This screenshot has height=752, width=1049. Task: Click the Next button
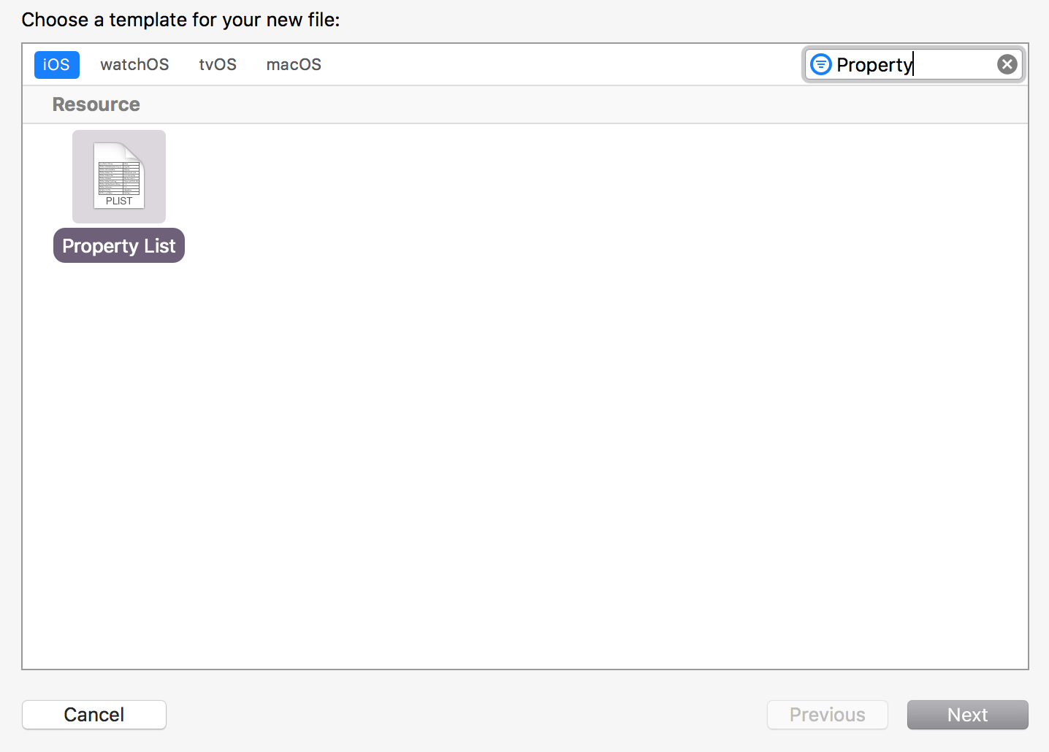(967, 715)
